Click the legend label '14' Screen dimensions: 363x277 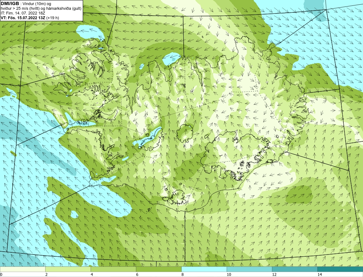pos(319,274)
